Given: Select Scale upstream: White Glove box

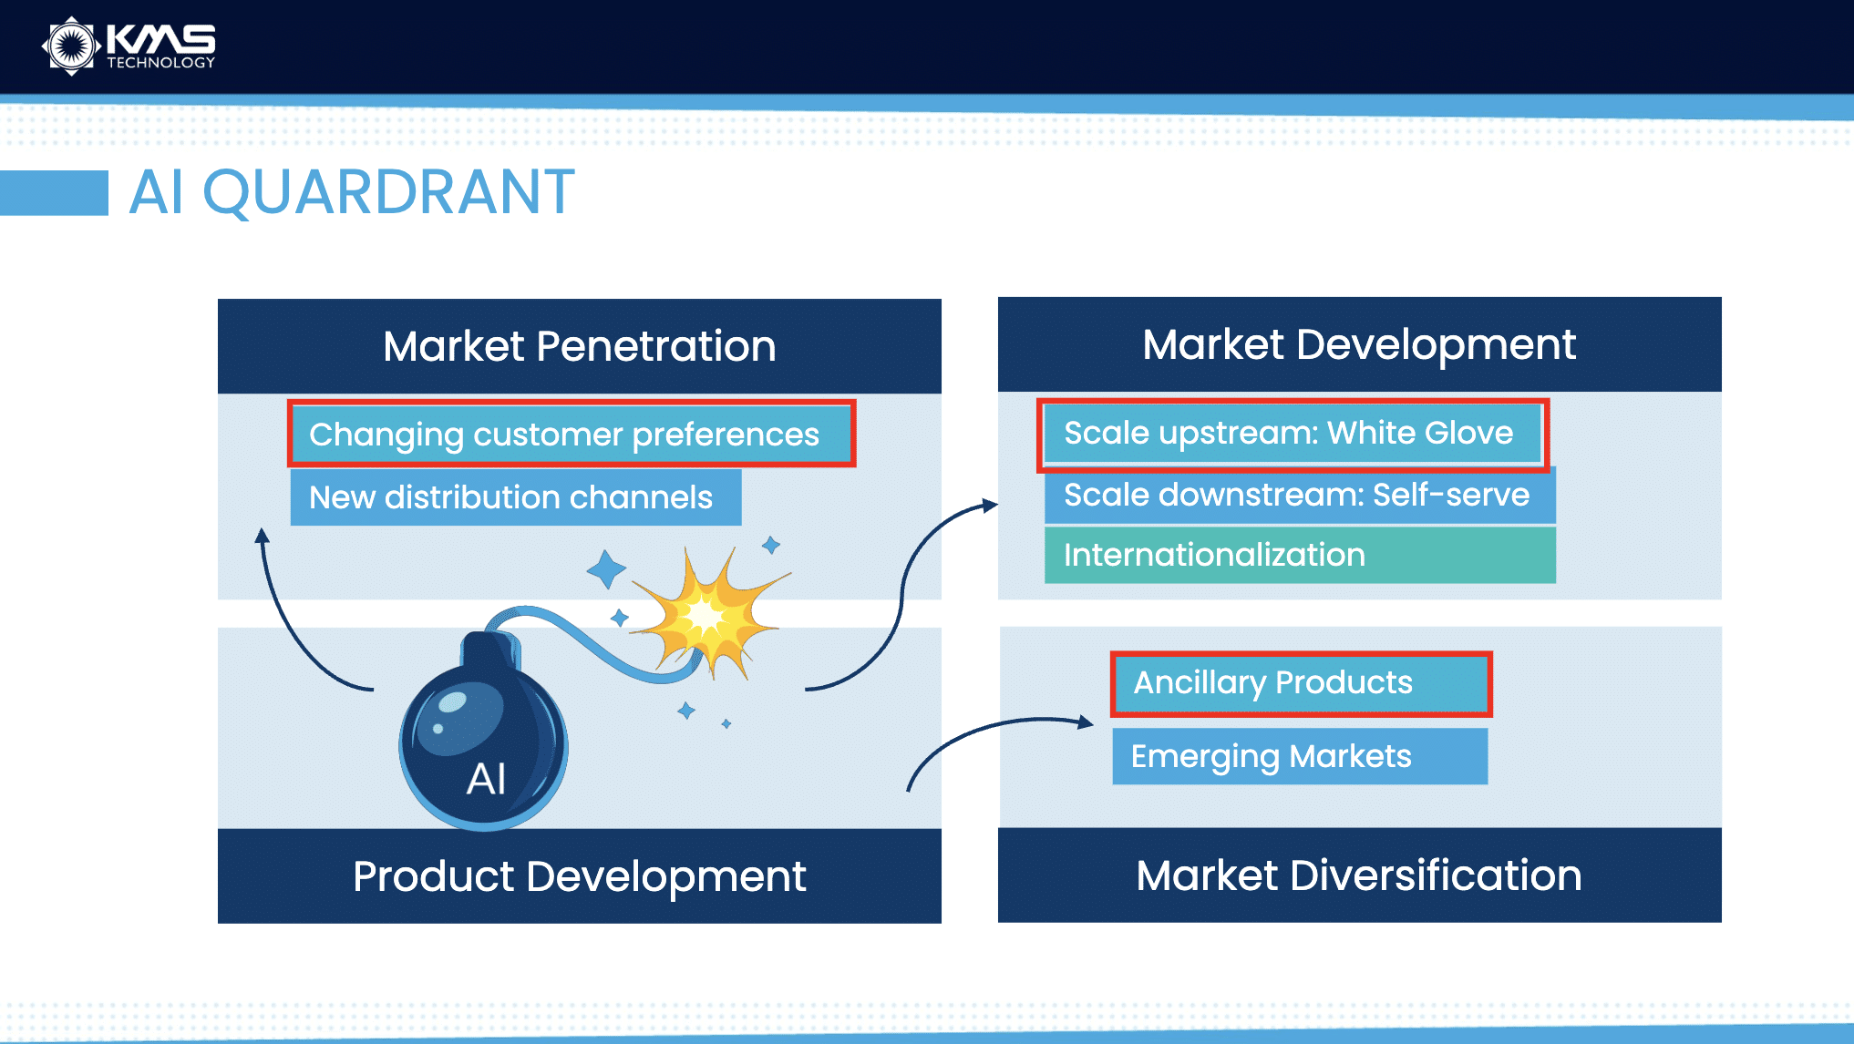Looking at the screenshot, I should (1293, 434).
